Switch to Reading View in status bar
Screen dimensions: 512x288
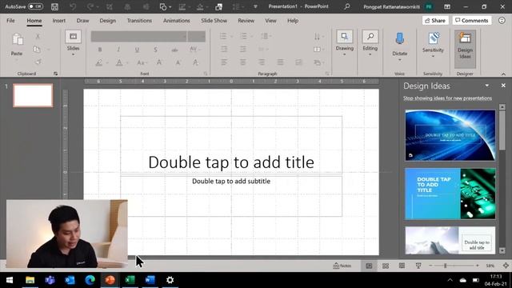(402, 266)
